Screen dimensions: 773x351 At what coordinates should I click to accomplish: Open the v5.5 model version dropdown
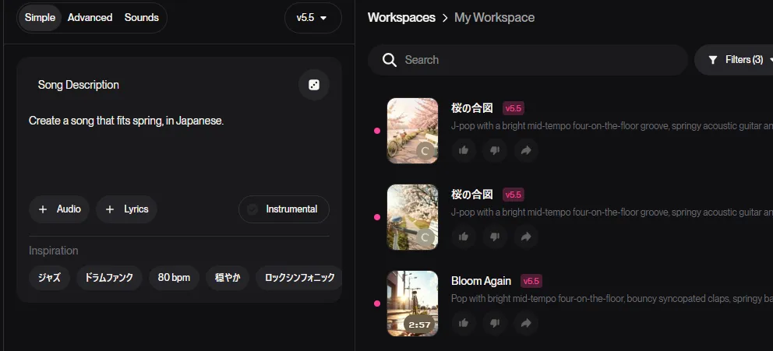(312, 18)
